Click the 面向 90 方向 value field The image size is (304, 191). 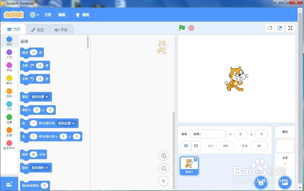click(x=33, y=154)
